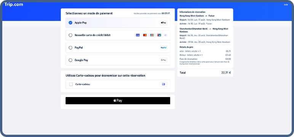
Task: Click 'Hong Kong West Kowloon → Futian' route
Action: click(x=197, y=16)
